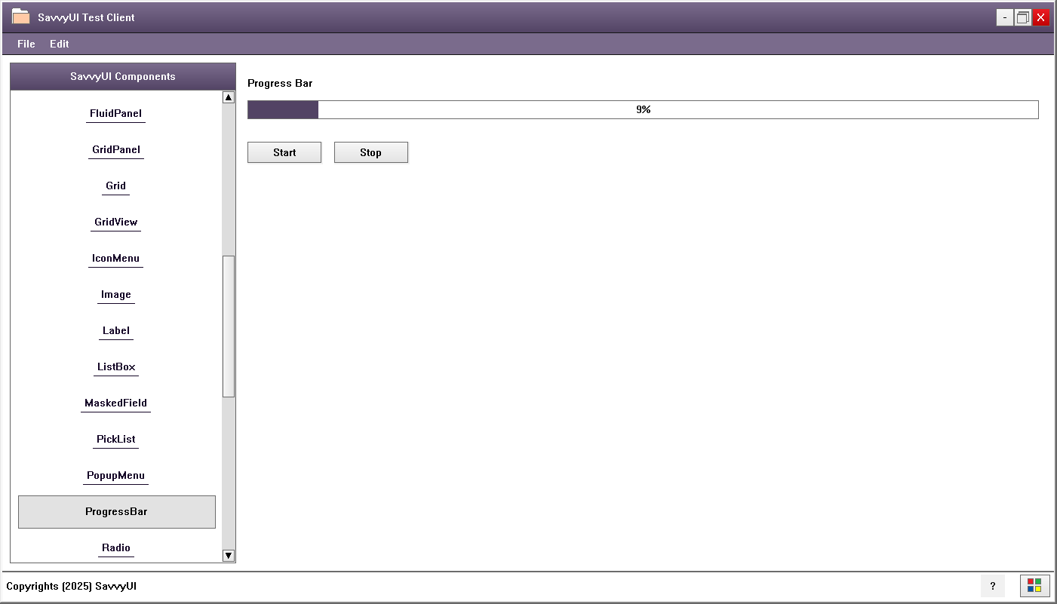Select the ProgressBar component

[x=115, y=511]
